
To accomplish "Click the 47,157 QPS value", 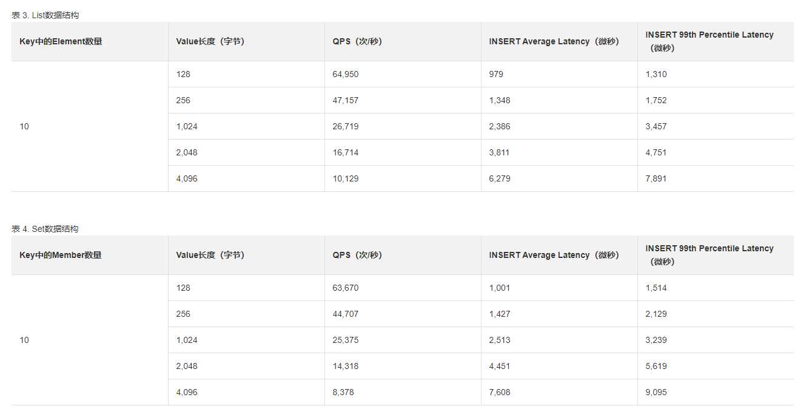I will pos(346,100).
